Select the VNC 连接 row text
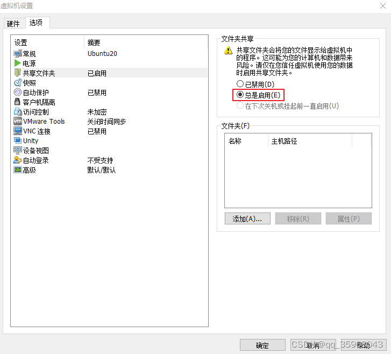Image resolution: width=391 pixels, height=354 pixels. [37, 131]
